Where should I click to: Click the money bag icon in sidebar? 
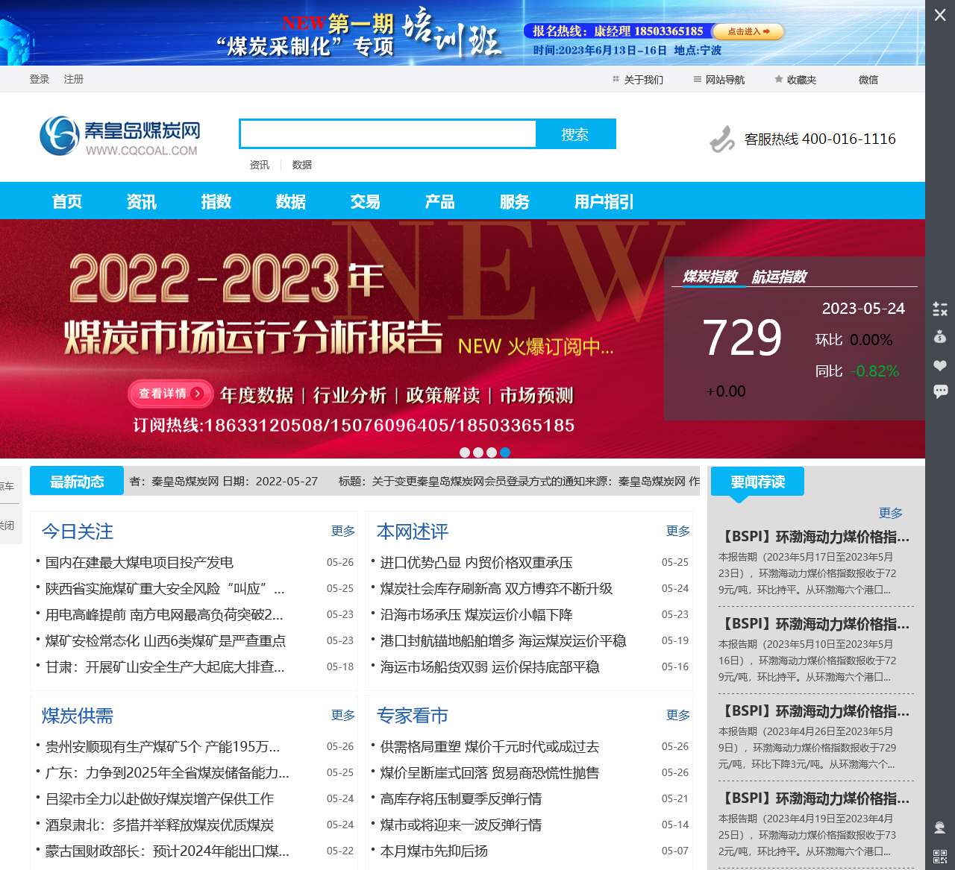940,336
